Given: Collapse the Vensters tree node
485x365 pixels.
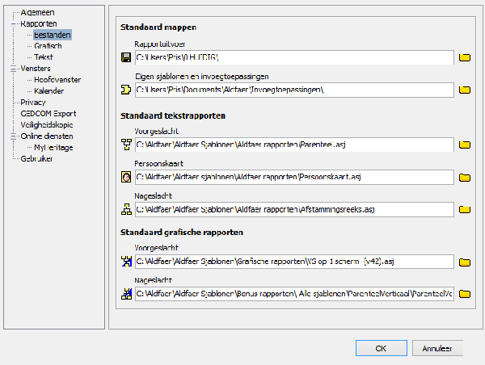Looking at the screenshot, I should (x=13, y=69).
